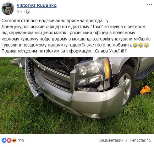Click the first laughing emoji in post

135,45
